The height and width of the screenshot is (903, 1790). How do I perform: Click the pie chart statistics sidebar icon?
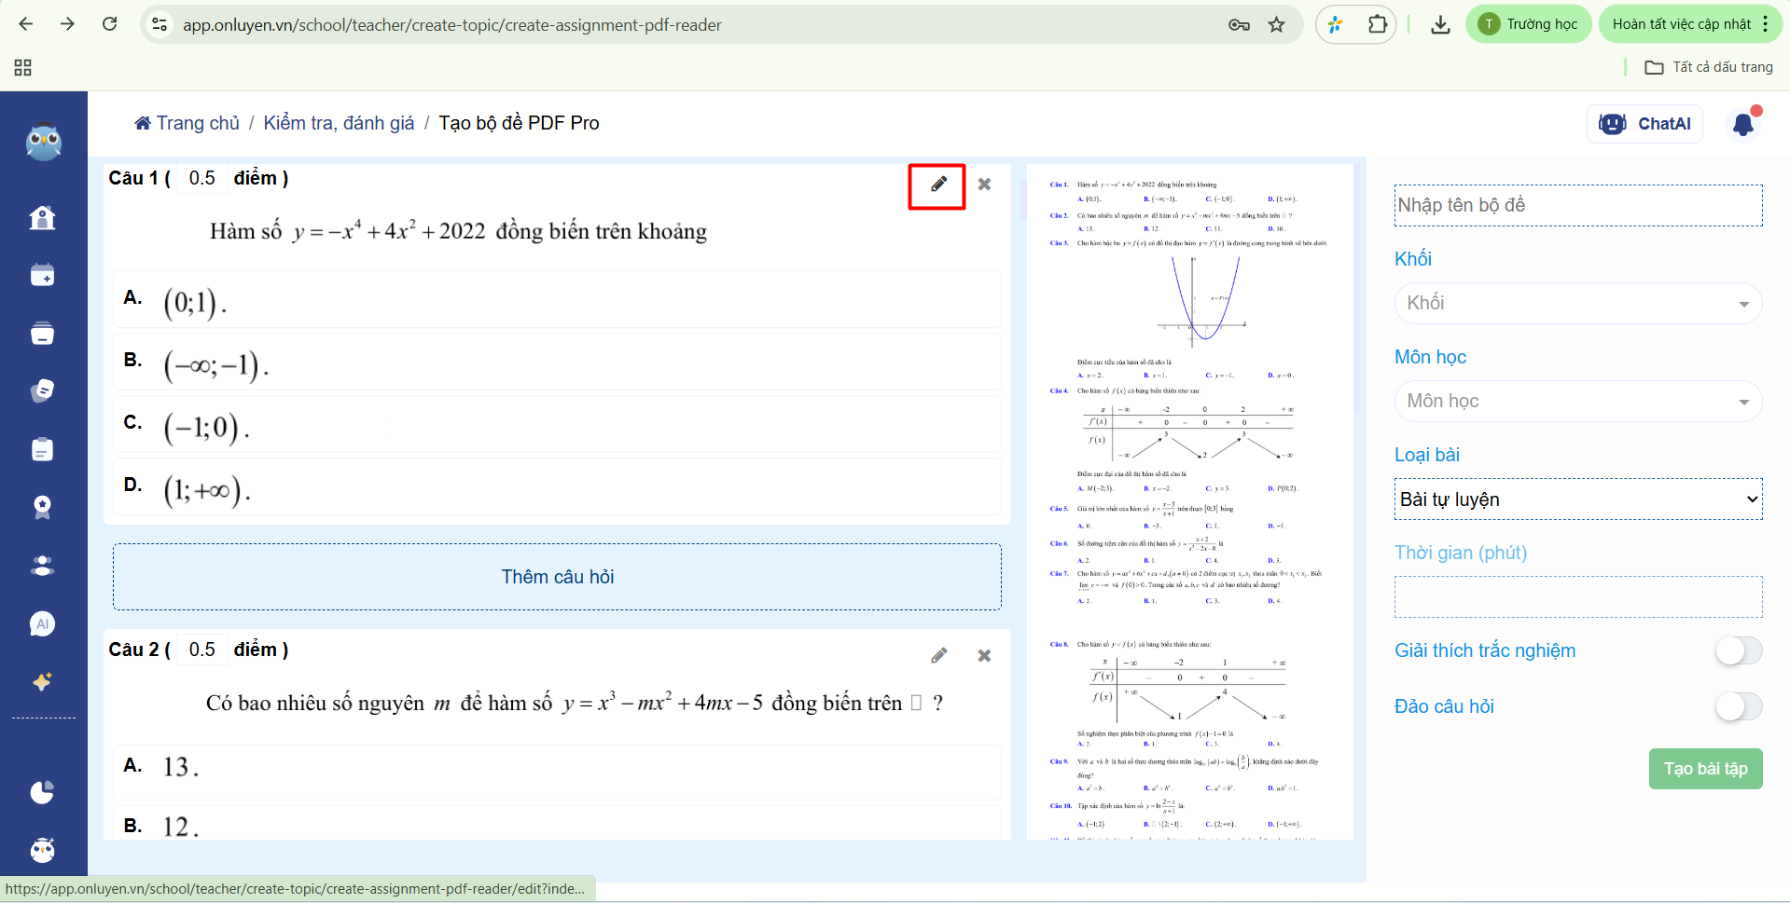(x=42, y=792)
